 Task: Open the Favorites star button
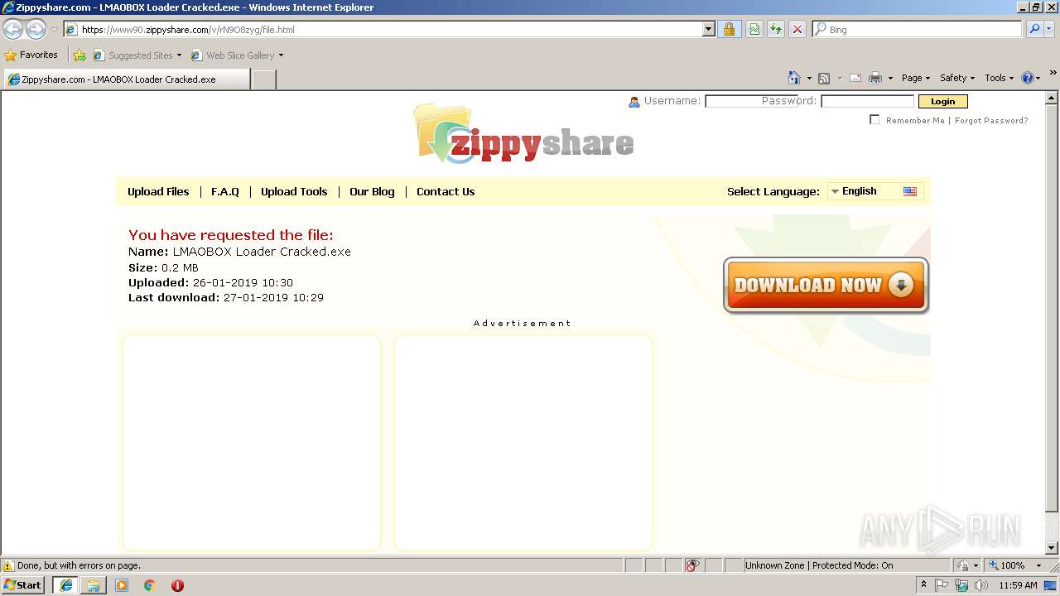31,55
